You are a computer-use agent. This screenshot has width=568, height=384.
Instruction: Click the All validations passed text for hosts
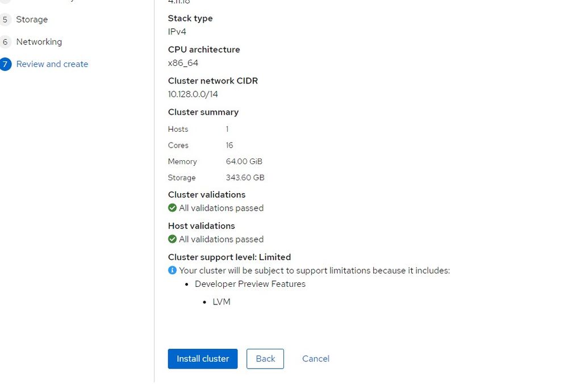click(221, 239)
